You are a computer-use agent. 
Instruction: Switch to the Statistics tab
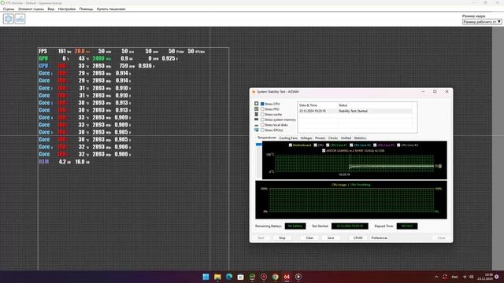[360, 138]
